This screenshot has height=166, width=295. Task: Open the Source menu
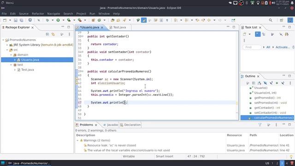point(24,14)
